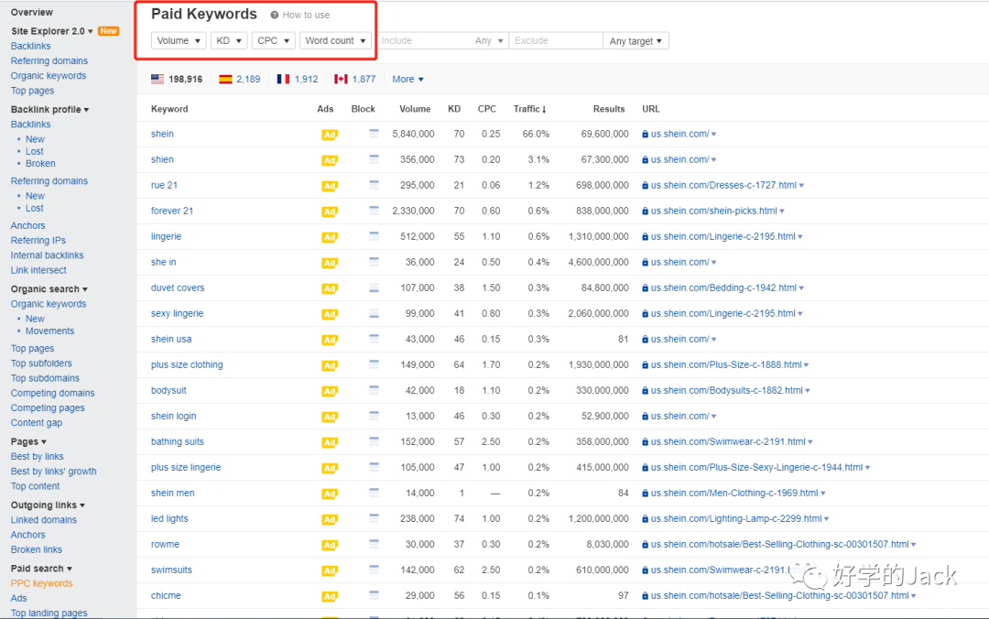
Task: Expand the URL dropdown arrow for shein-picks.html
Action: click(782, 212)
